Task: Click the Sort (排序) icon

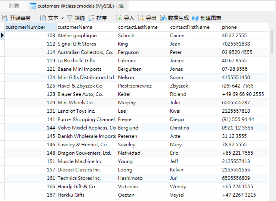Action: tap(91, 18)
